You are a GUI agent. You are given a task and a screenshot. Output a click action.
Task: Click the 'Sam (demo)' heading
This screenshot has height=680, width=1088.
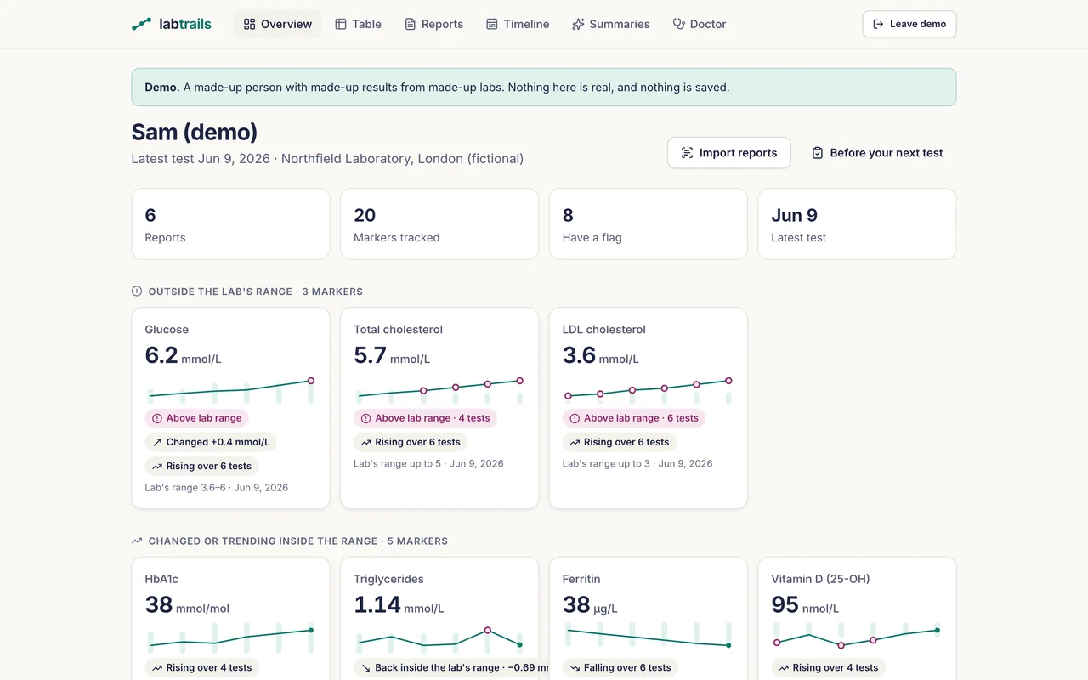point(195,132)
